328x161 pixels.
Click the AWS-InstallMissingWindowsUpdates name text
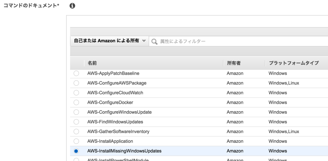(125, 151)
